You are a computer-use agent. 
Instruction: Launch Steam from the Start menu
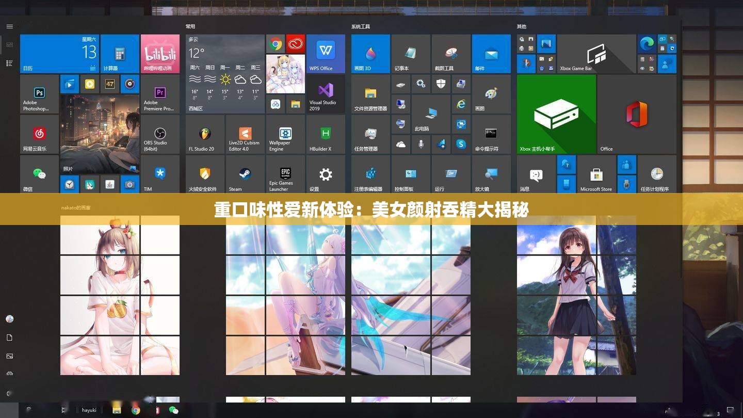pyautogui.click(x=245, y=175)
